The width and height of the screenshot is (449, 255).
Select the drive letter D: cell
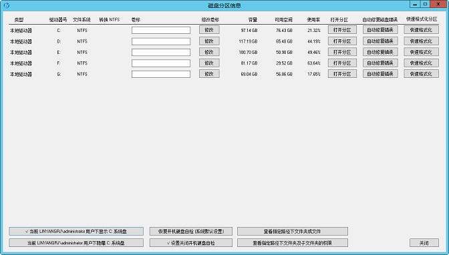pyautogui.click(x=59, y=41)
